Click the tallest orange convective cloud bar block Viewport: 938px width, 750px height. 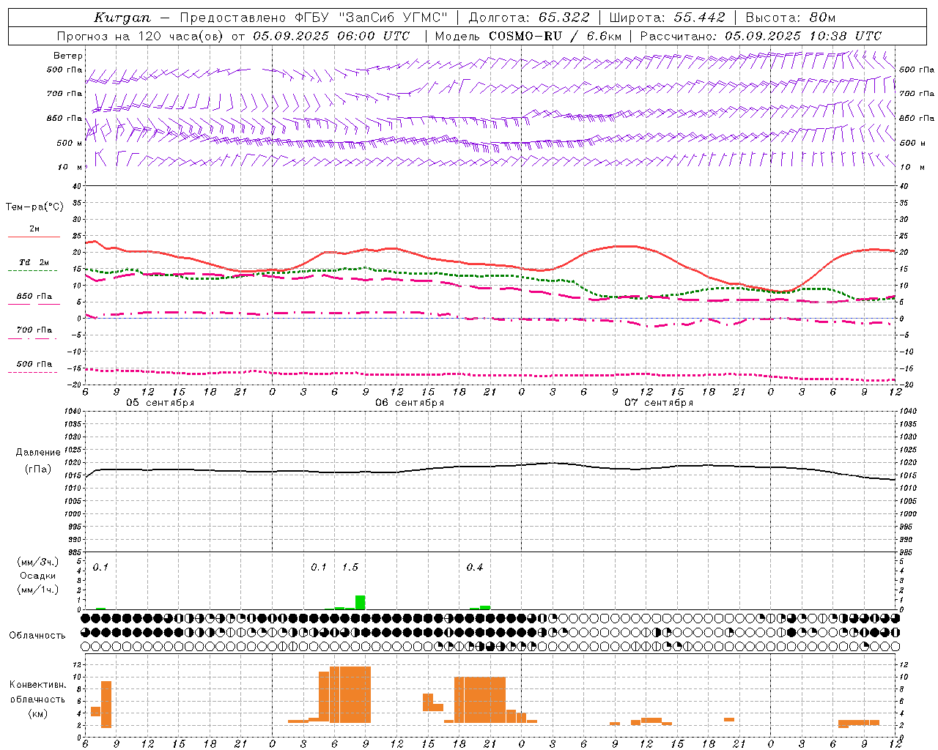click(x=350, y=694)
